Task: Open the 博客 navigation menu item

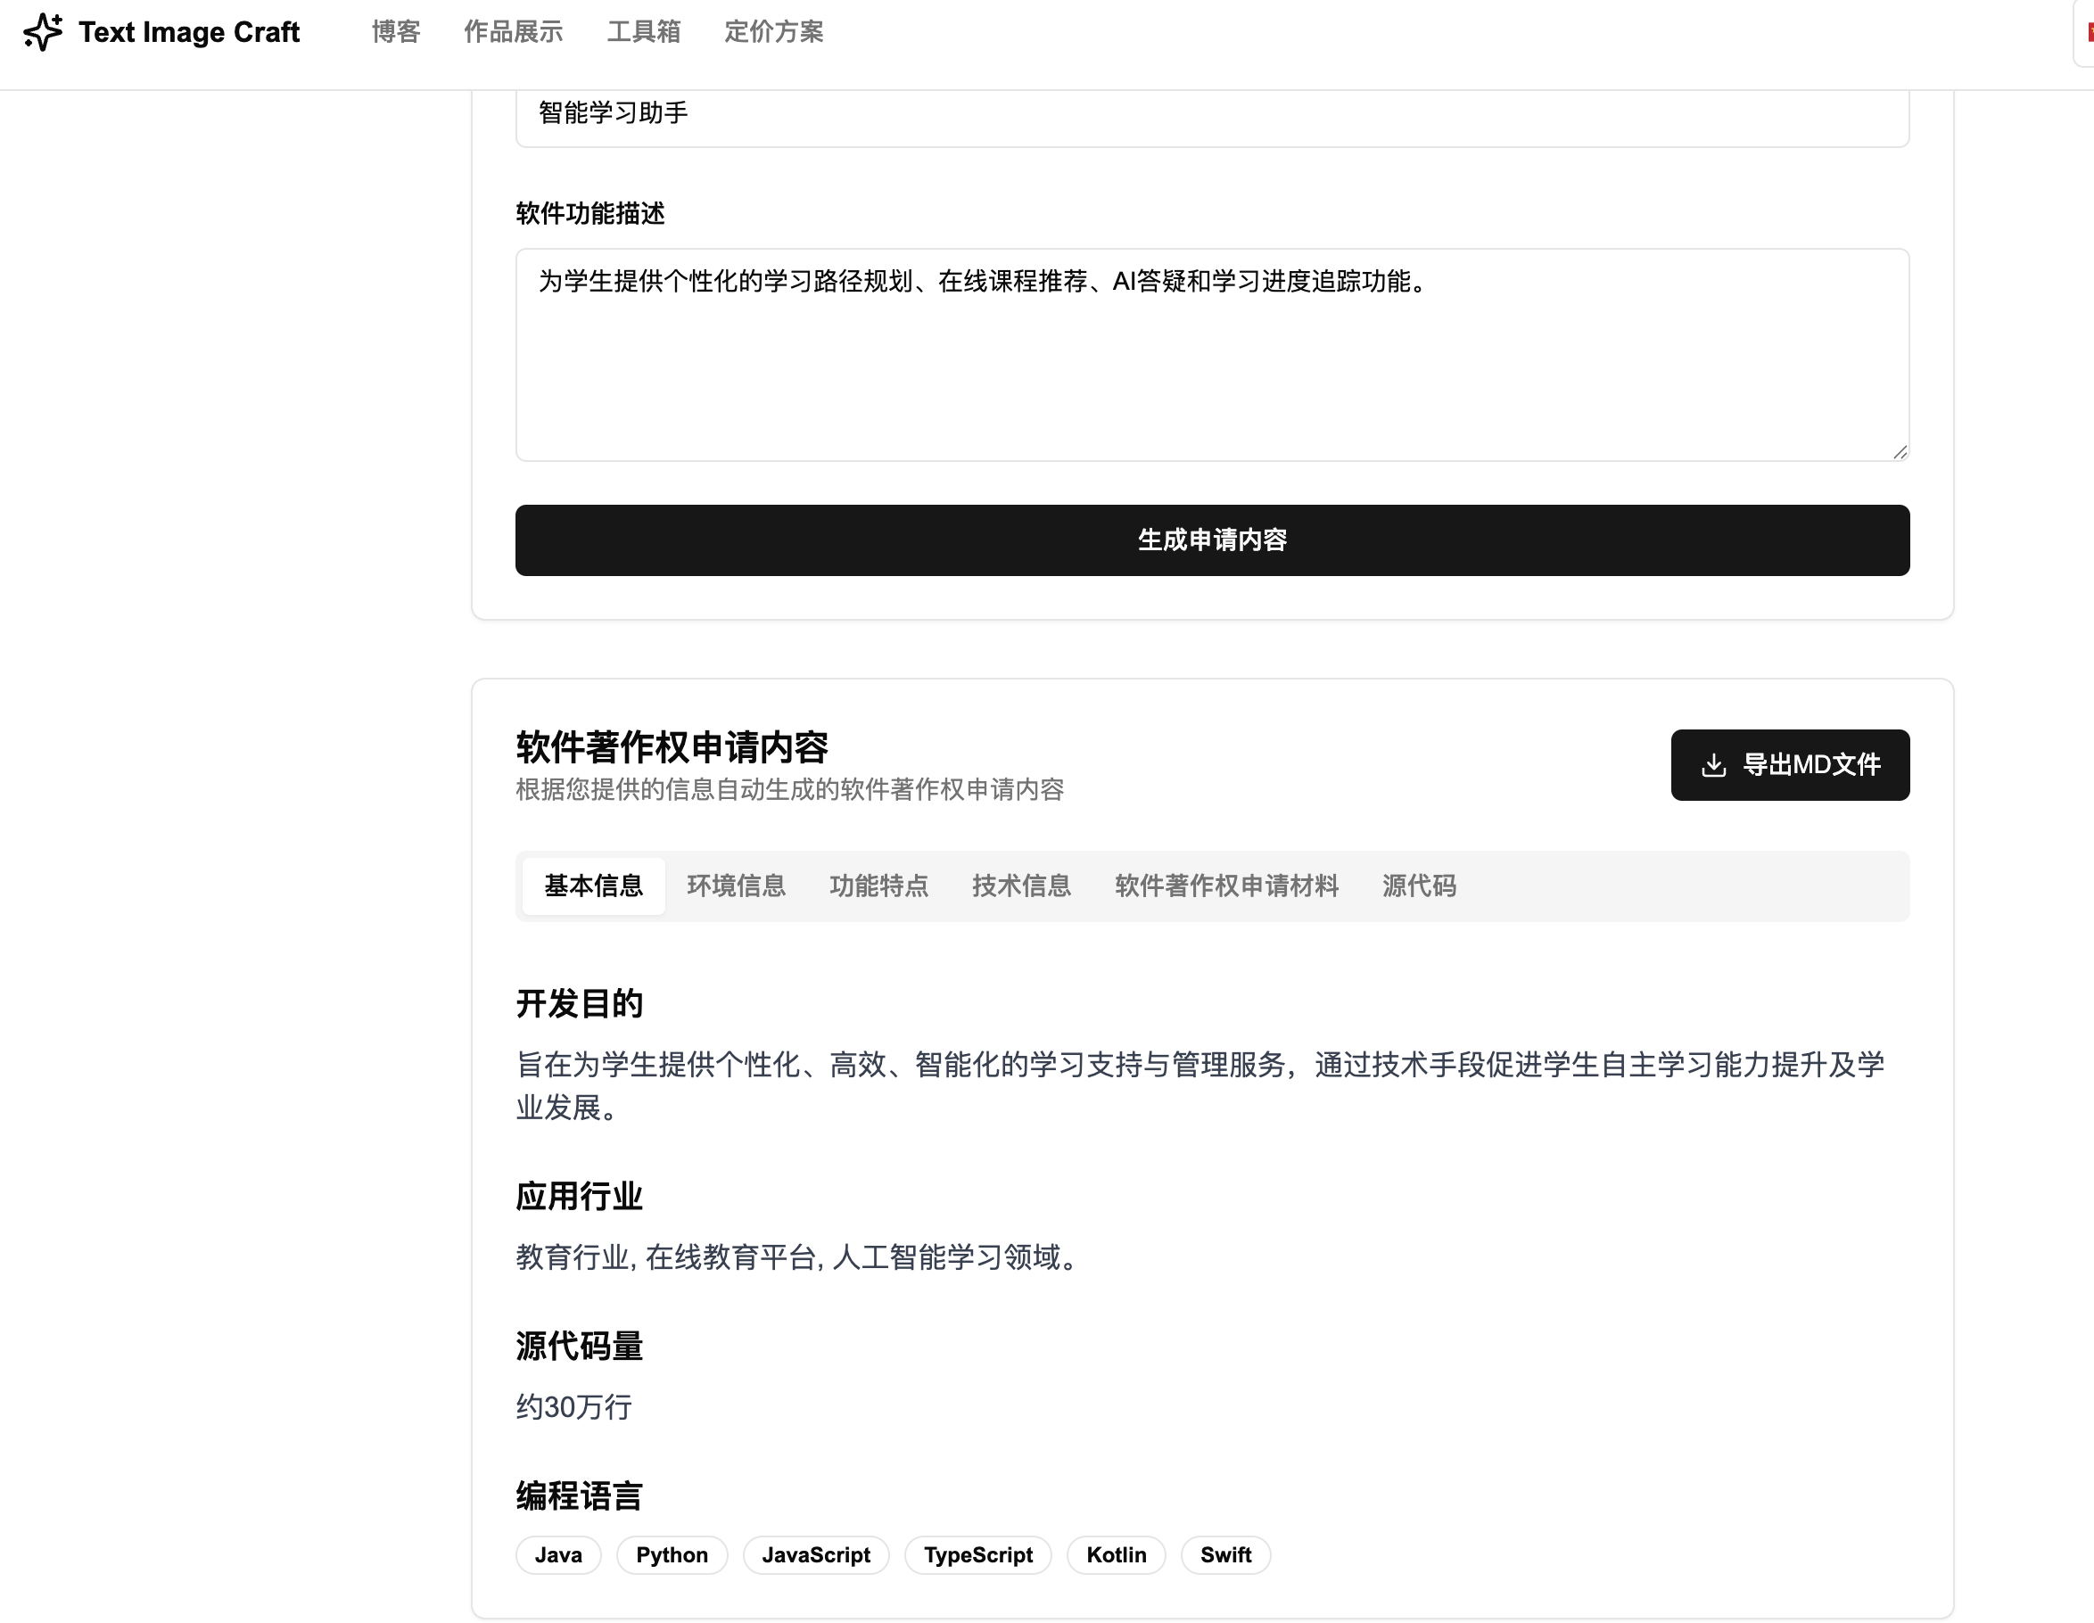Action: click(x=396, y=31)
